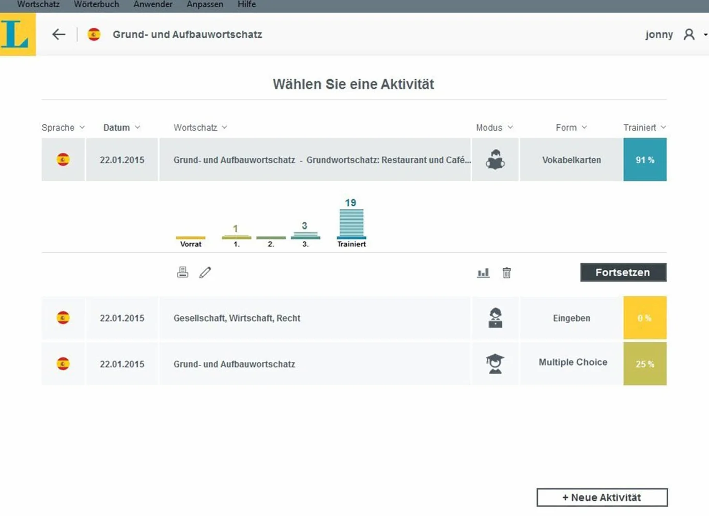Click the pencil edit icon
The width and height of the screenshot is (709, 516).
(205, 272)
